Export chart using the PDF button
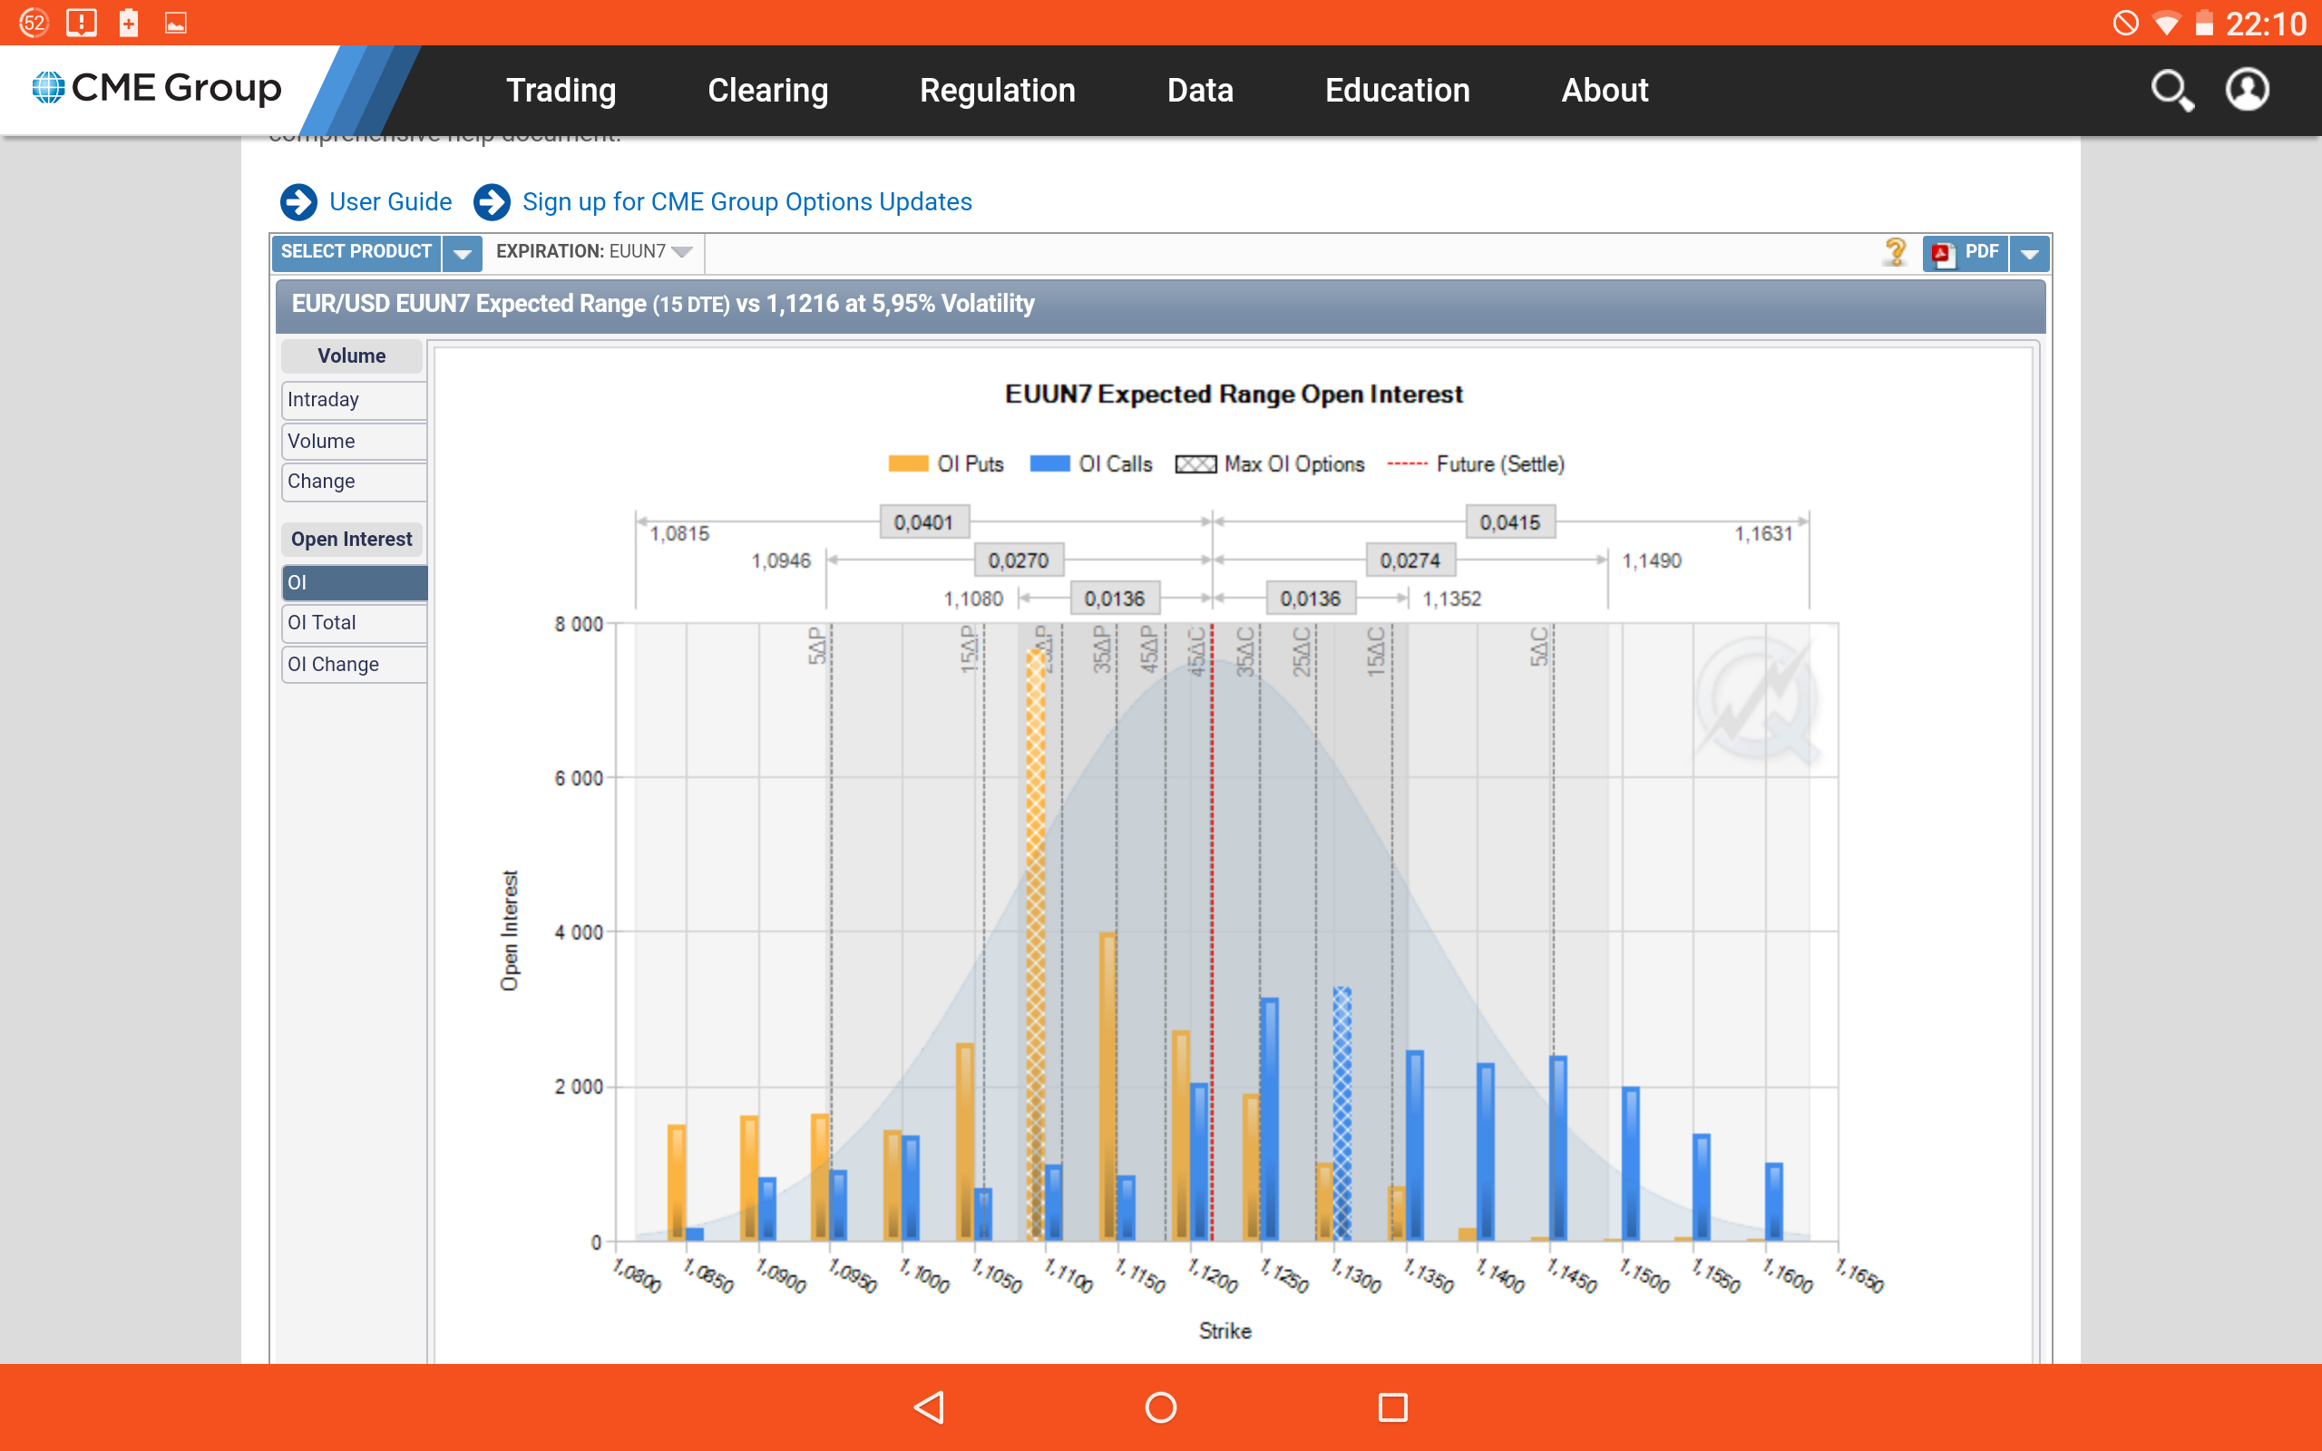 [x=1965, y=252]
